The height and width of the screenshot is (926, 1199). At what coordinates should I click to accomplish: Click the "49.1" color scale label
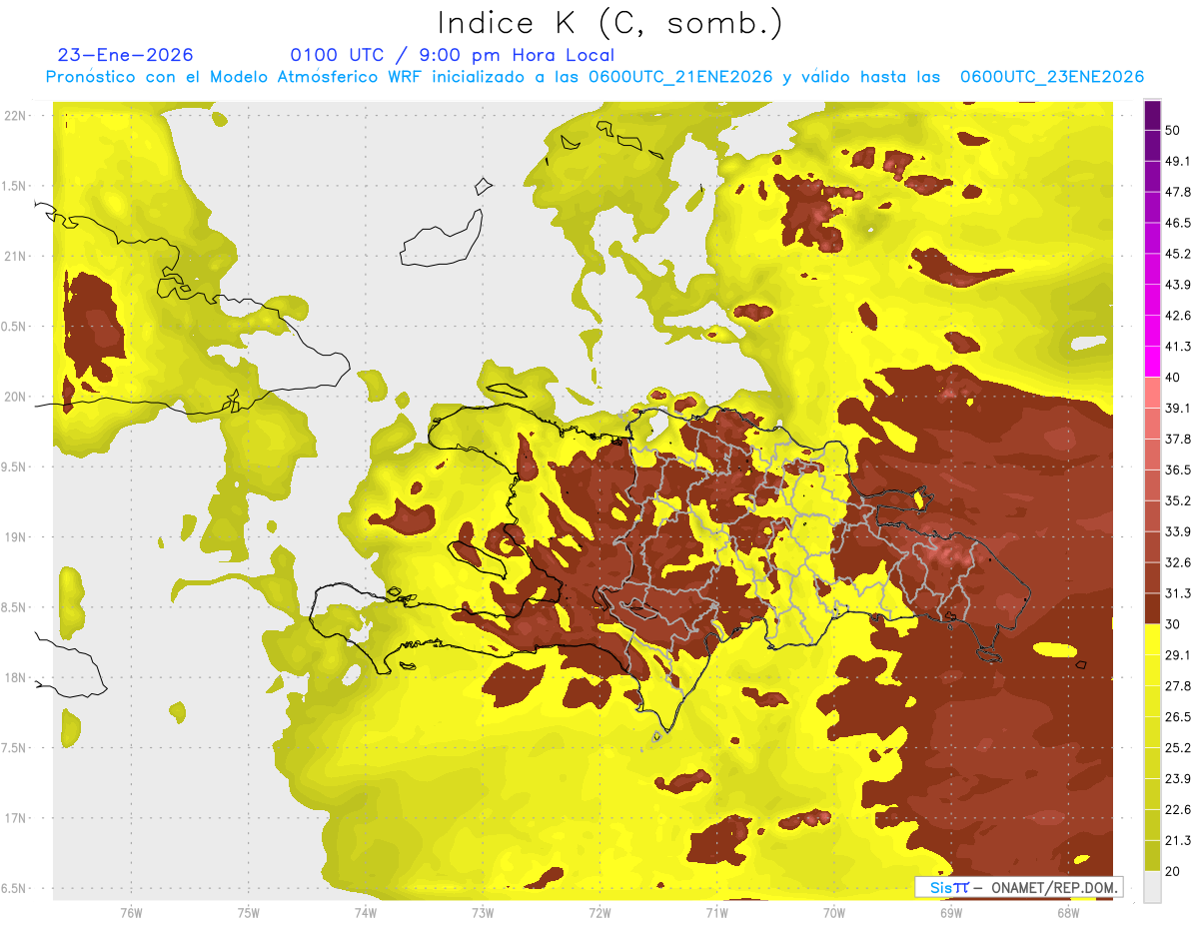point(1178,161)
